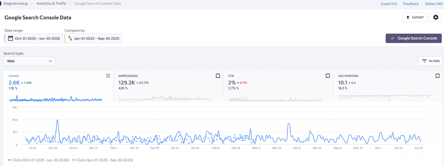Click the Jan 12 axis label
Viewport: 444px width, 166px height.
tap(175, 148)
